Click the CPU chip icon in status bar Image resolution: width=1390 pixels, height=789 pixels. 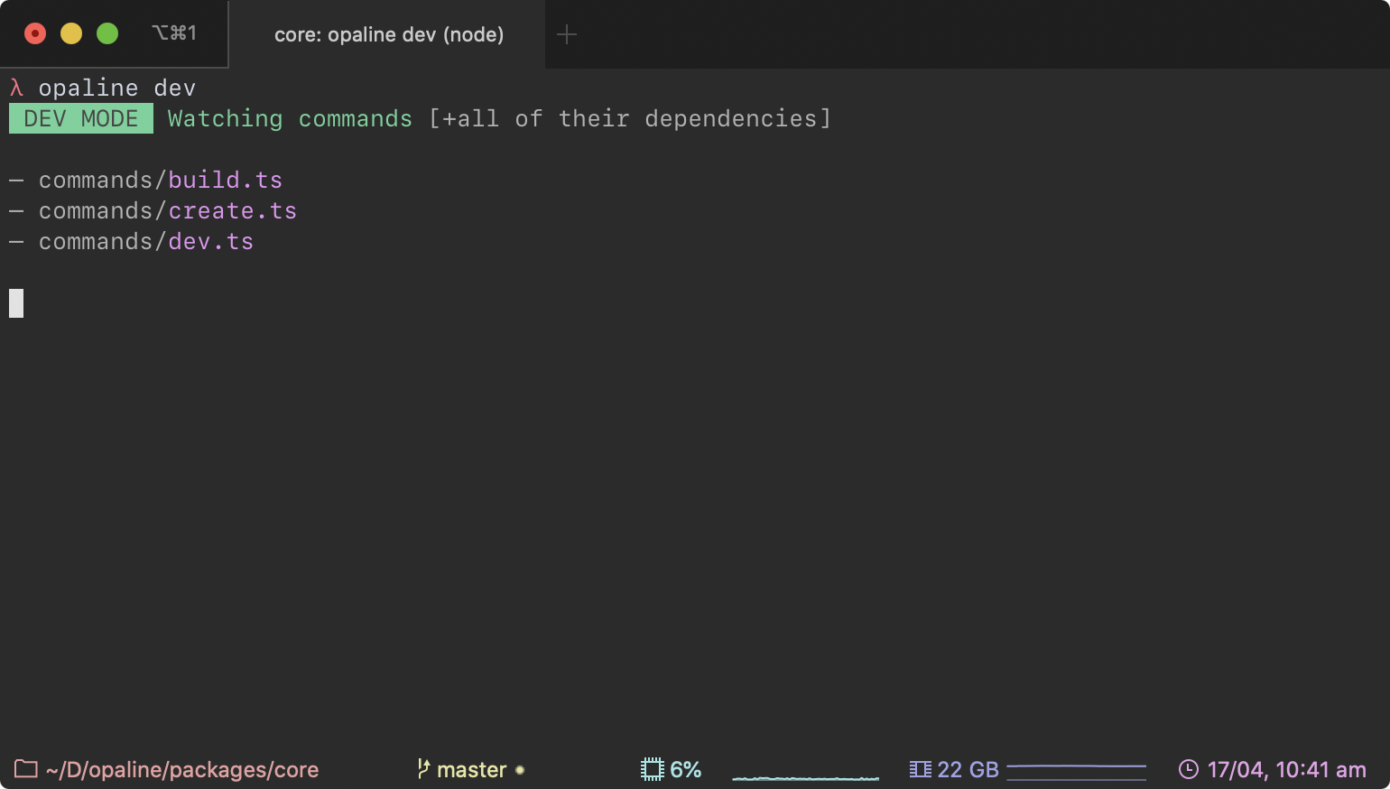point(652,769)
